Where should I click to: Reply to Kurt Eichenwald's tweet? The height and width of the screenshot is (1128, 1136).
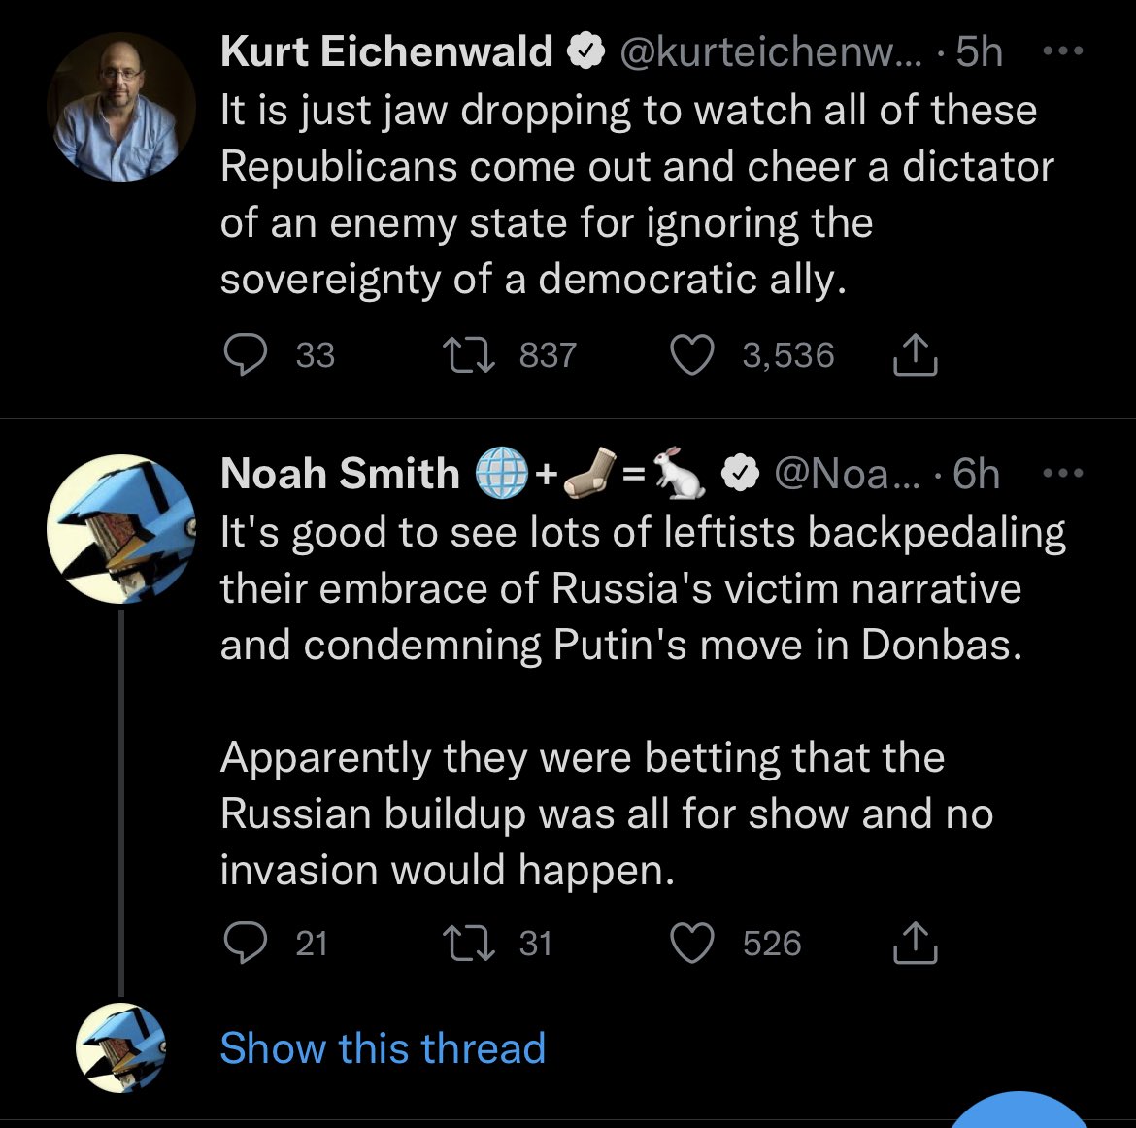click(x=246, y=354)
